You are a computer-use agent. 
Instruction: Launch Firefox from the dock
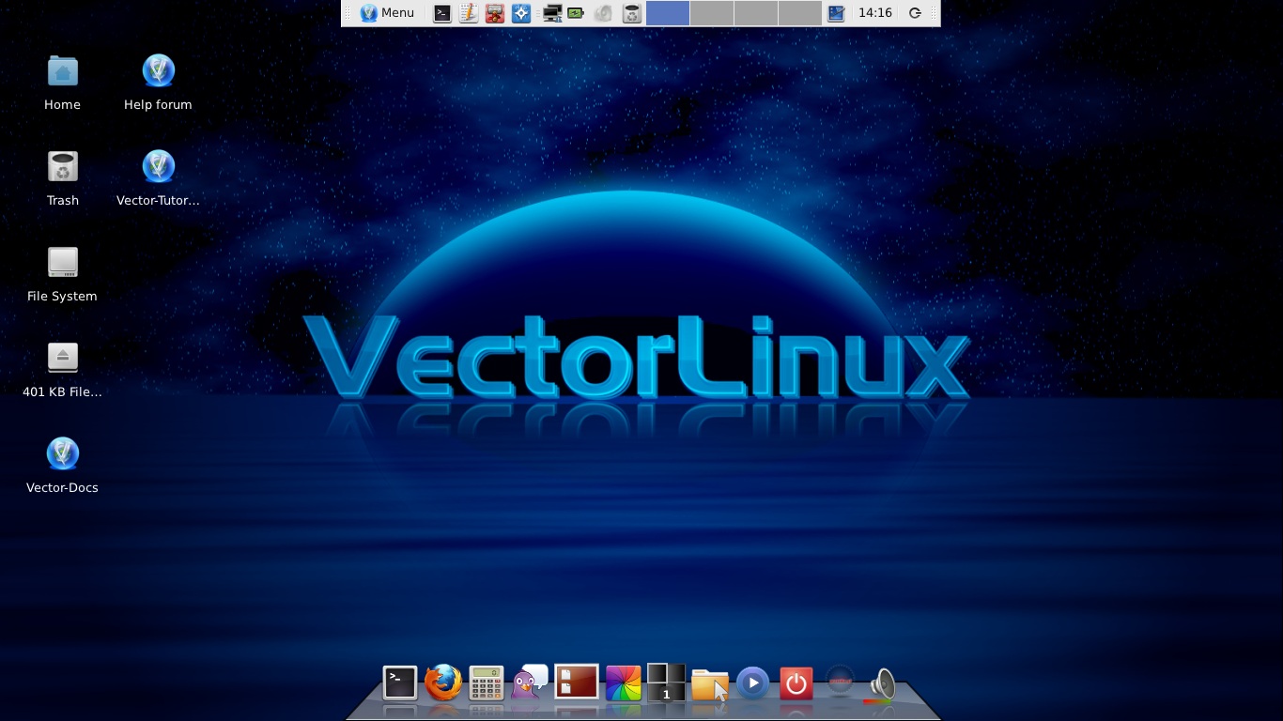442,683
